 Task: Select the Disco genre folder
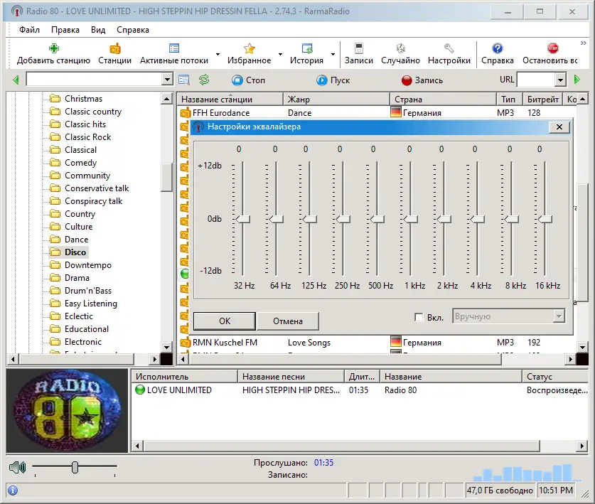(x=76, y=252)
